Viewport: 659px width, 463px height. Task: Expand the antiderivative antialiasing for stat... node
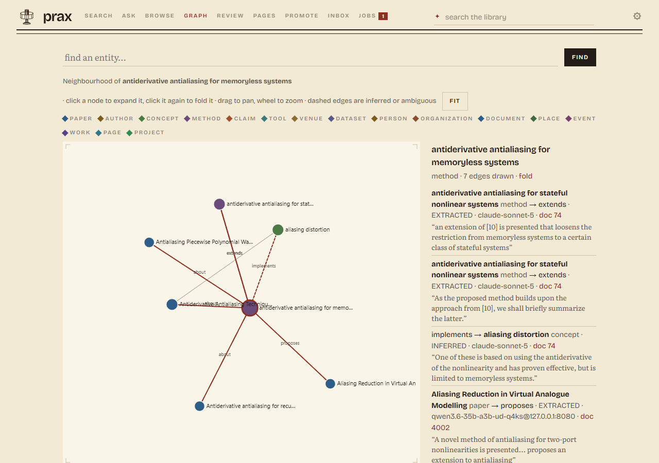point(219,204)
